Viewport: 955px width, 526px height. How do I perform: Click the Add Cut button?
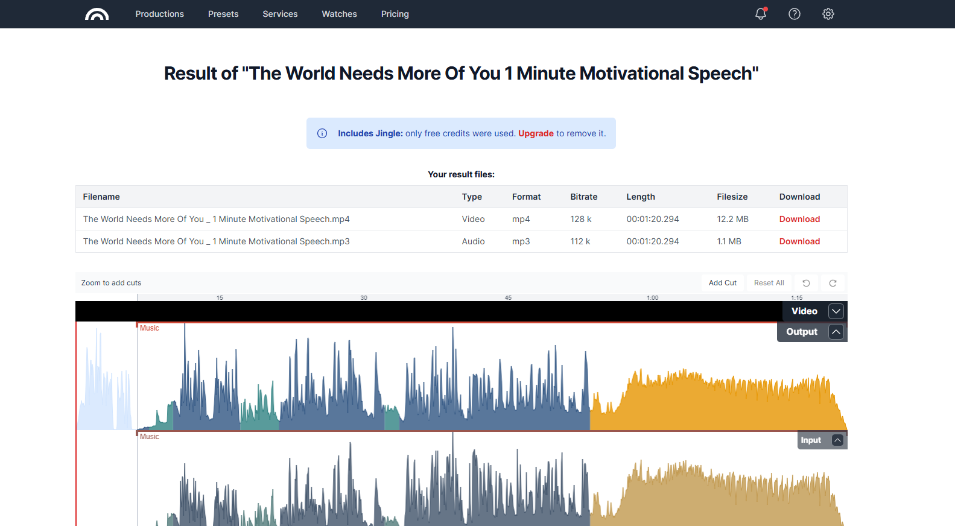(723, 283)
